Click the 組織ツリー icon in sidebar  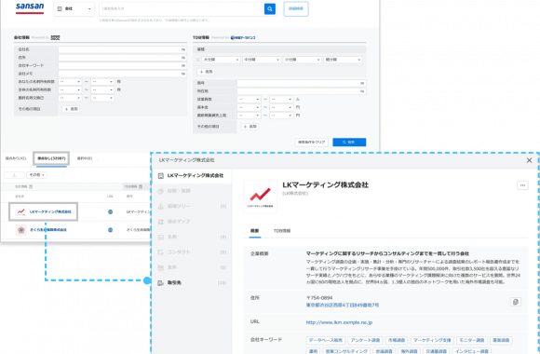click(160, 206)
